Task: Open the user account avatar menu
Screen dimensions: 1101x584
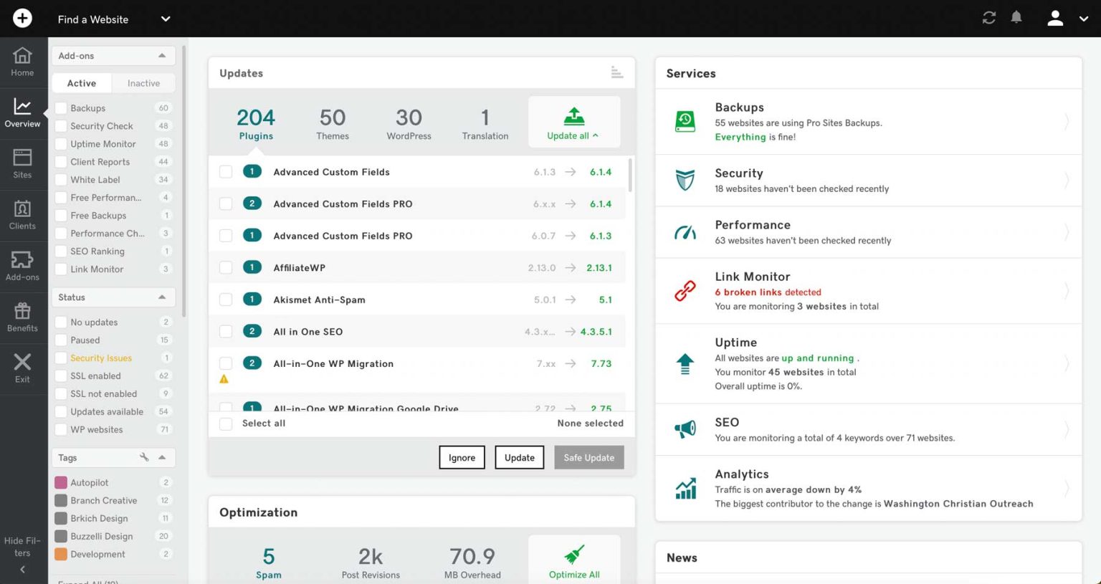Action: point(1054,18)
